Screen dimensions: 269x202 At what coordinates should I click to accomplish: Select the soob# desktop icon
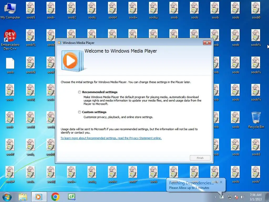pyautogui.click(x=10, y=175)
